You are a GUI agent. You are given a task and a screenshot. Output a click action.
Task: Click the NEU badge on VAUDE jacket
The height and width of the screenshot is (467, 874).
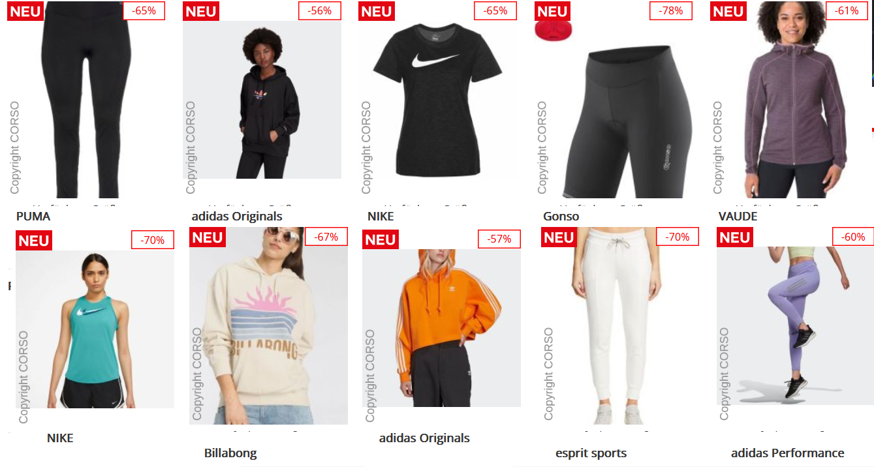point(728,11)
